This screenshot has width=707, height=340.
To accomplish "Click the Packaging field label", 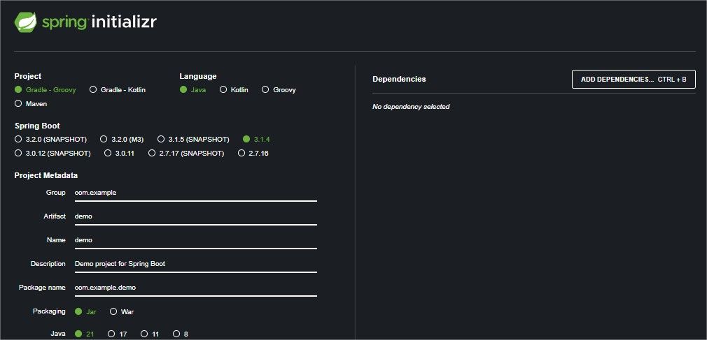I will click(49, 311).
